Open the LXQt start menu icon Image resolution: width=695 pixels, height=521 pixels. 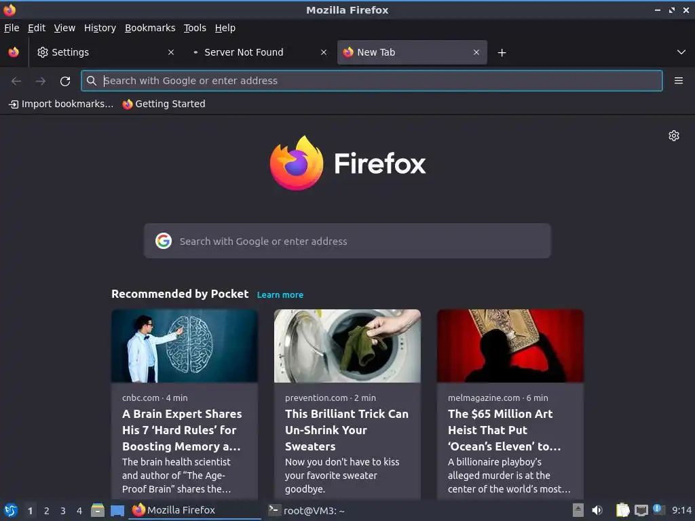11,510
